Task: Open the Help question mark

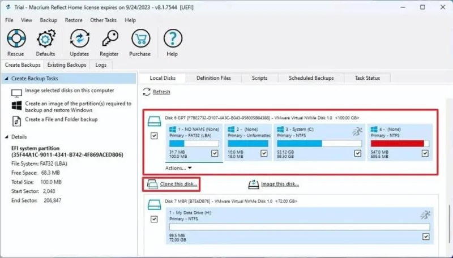Action: [x=173, y=38]
